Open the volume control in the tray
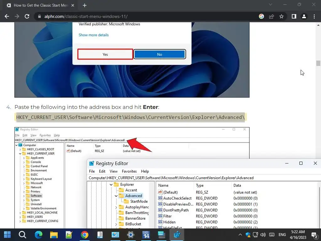 point(263,235)
